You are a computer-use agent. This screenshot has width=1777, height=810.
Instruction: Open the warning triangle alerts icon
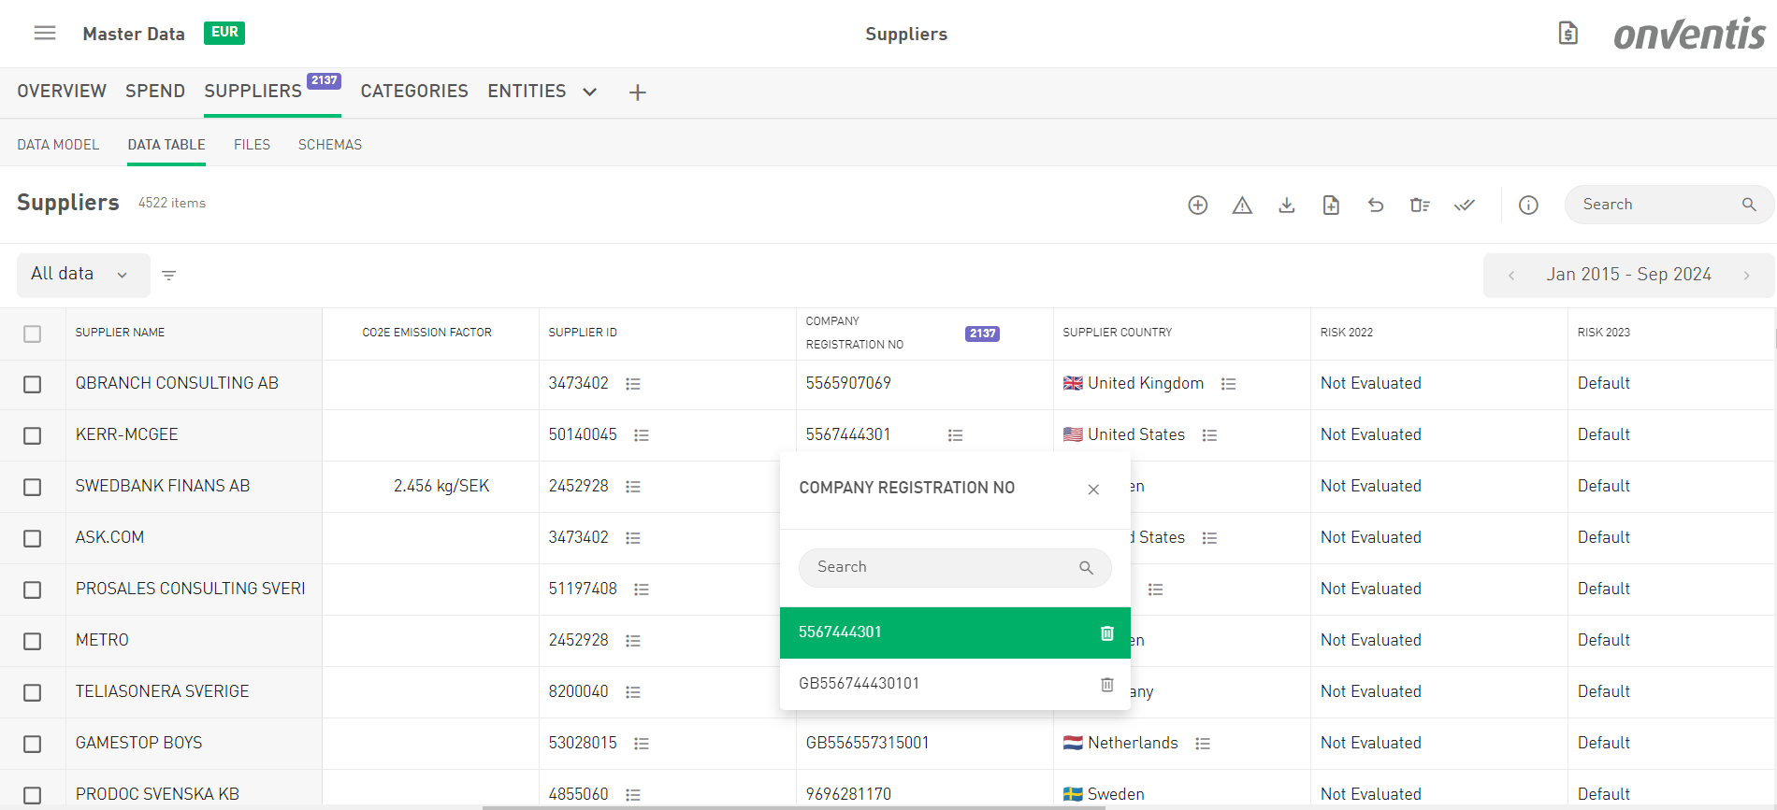[x=1242, y=206]
